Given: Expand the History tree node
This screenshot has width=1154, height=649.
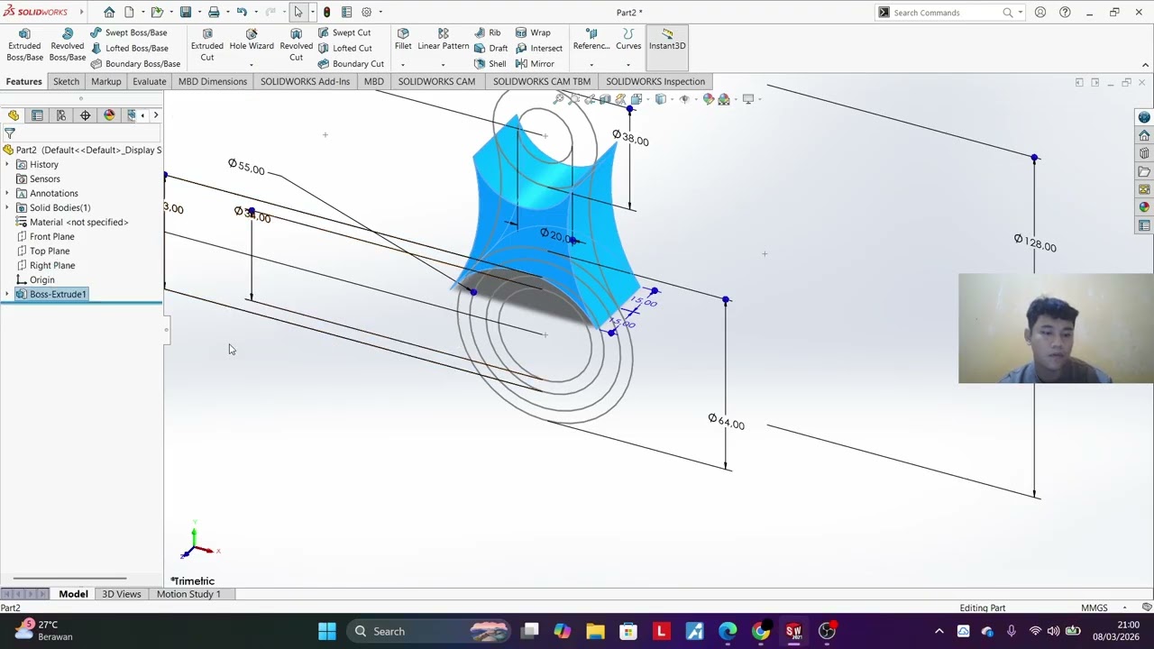Looking at the screenshot, I should point(8,165).
